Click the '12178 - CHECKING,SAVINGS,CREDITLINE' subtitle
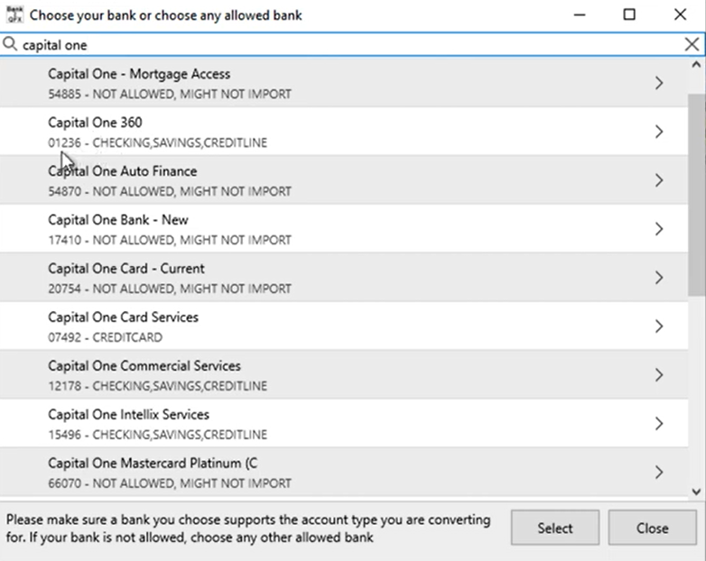 [158, 386]
